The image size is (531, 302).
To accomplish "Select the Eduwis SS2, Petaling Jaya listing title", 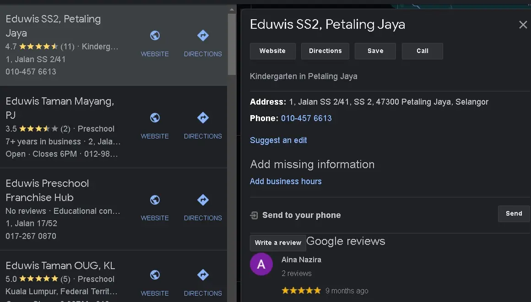I will pyautogui.click(x=53, y=26).
